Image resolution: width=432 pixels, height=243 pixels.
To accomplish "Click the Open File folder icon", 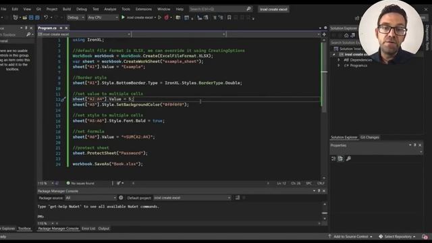I will (25, 18).
